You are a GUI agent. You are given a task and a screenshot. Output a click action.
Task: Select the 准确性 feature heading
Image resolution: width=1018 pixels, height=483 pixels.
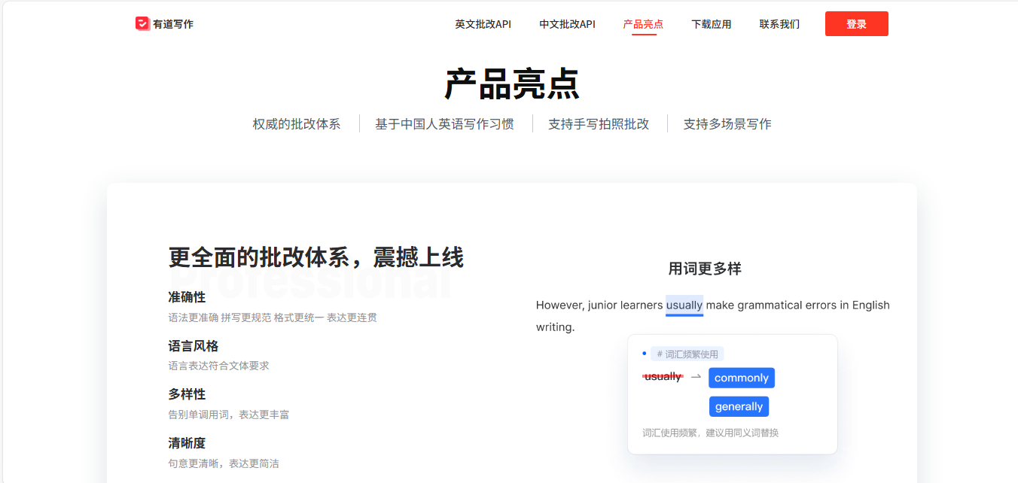pyautogui.click(x=187, y=297)
